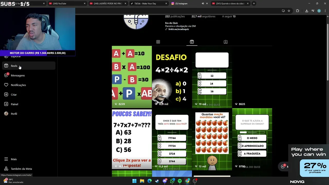Open OBS Studio from taskbar
The width and height of the screenshot is (329, 185).
pyautogui.click(x=195, y=181)
